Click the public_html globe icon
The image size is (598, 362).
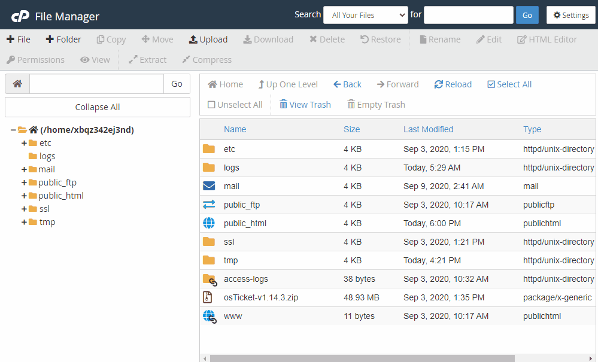tap(209, 223)
